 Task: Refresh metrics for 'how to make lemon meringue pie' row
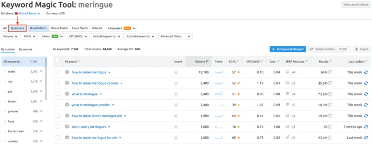point(366,116)
